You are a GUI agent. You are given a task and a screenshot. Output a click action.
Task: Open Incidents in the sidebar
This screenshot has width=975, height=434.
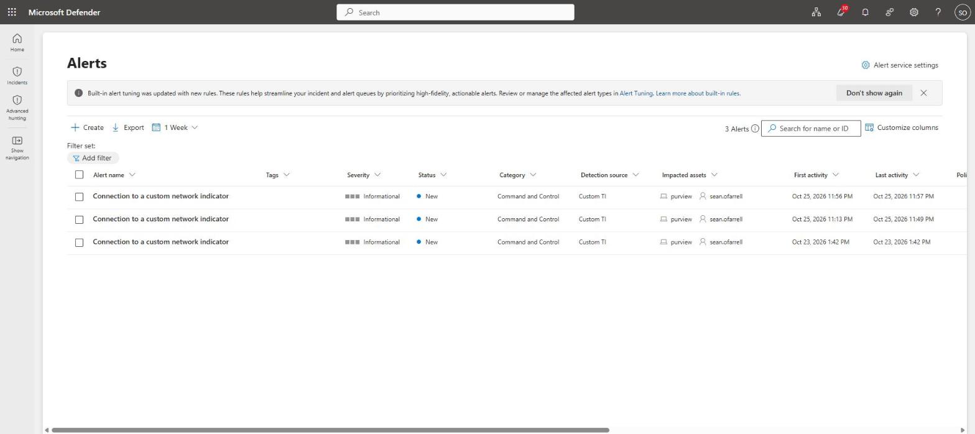17,76
